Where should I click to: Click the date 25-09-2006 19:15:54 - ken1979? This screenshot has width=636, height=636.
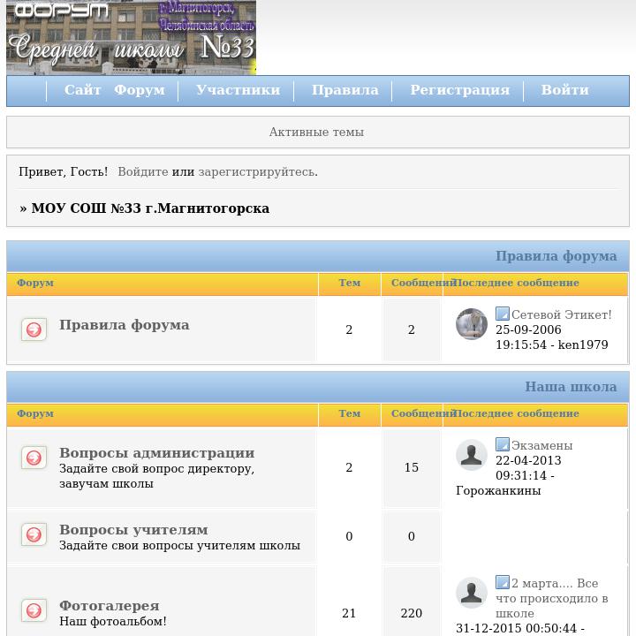[551, 337]
